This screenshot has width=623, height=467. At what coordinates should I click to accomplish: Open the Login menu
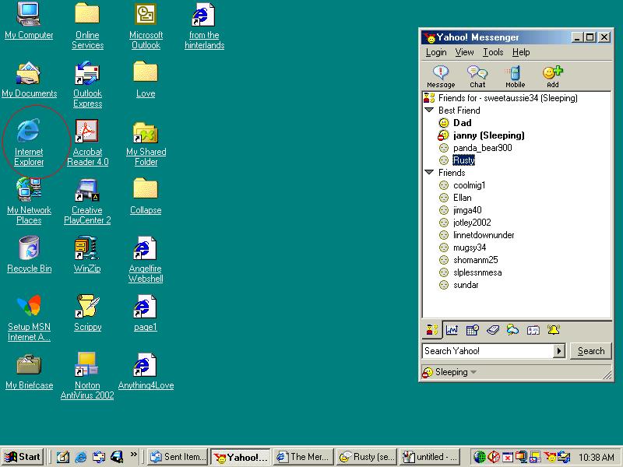pos(436,52)
